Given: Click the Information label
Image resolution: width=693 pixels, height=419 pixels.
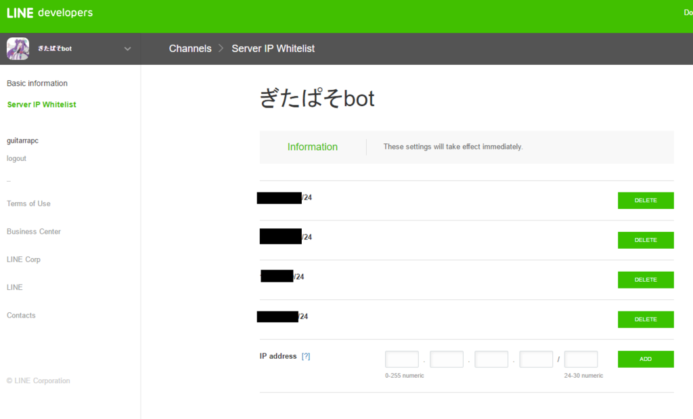Looking at the screenshot, I should (x=313, y=147).
